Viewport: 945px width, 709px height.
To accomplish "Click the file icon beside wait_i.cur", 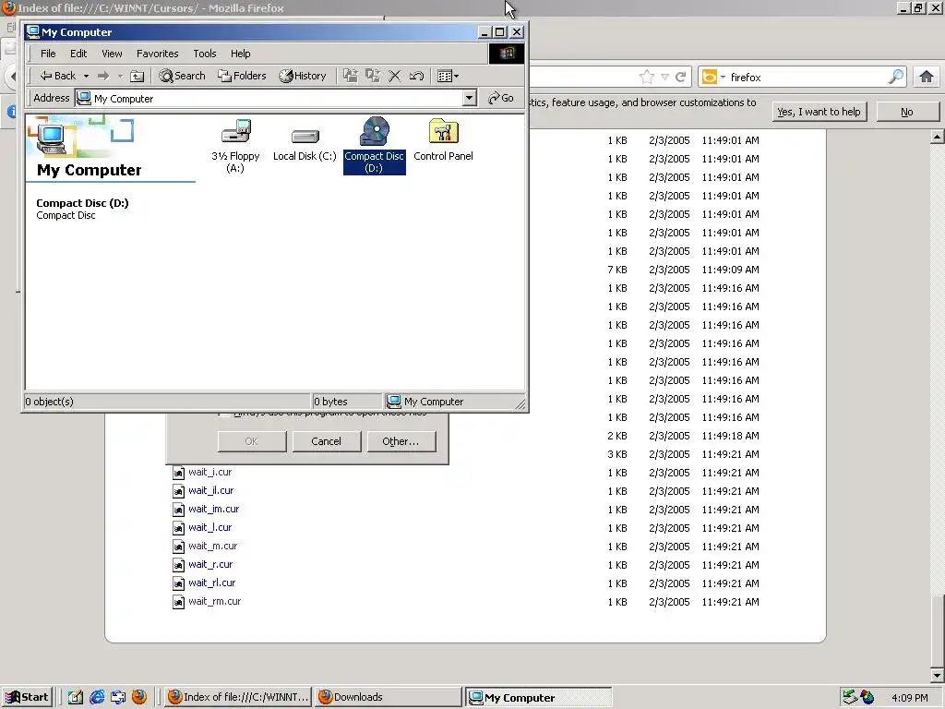I will (x=178, y=473).
